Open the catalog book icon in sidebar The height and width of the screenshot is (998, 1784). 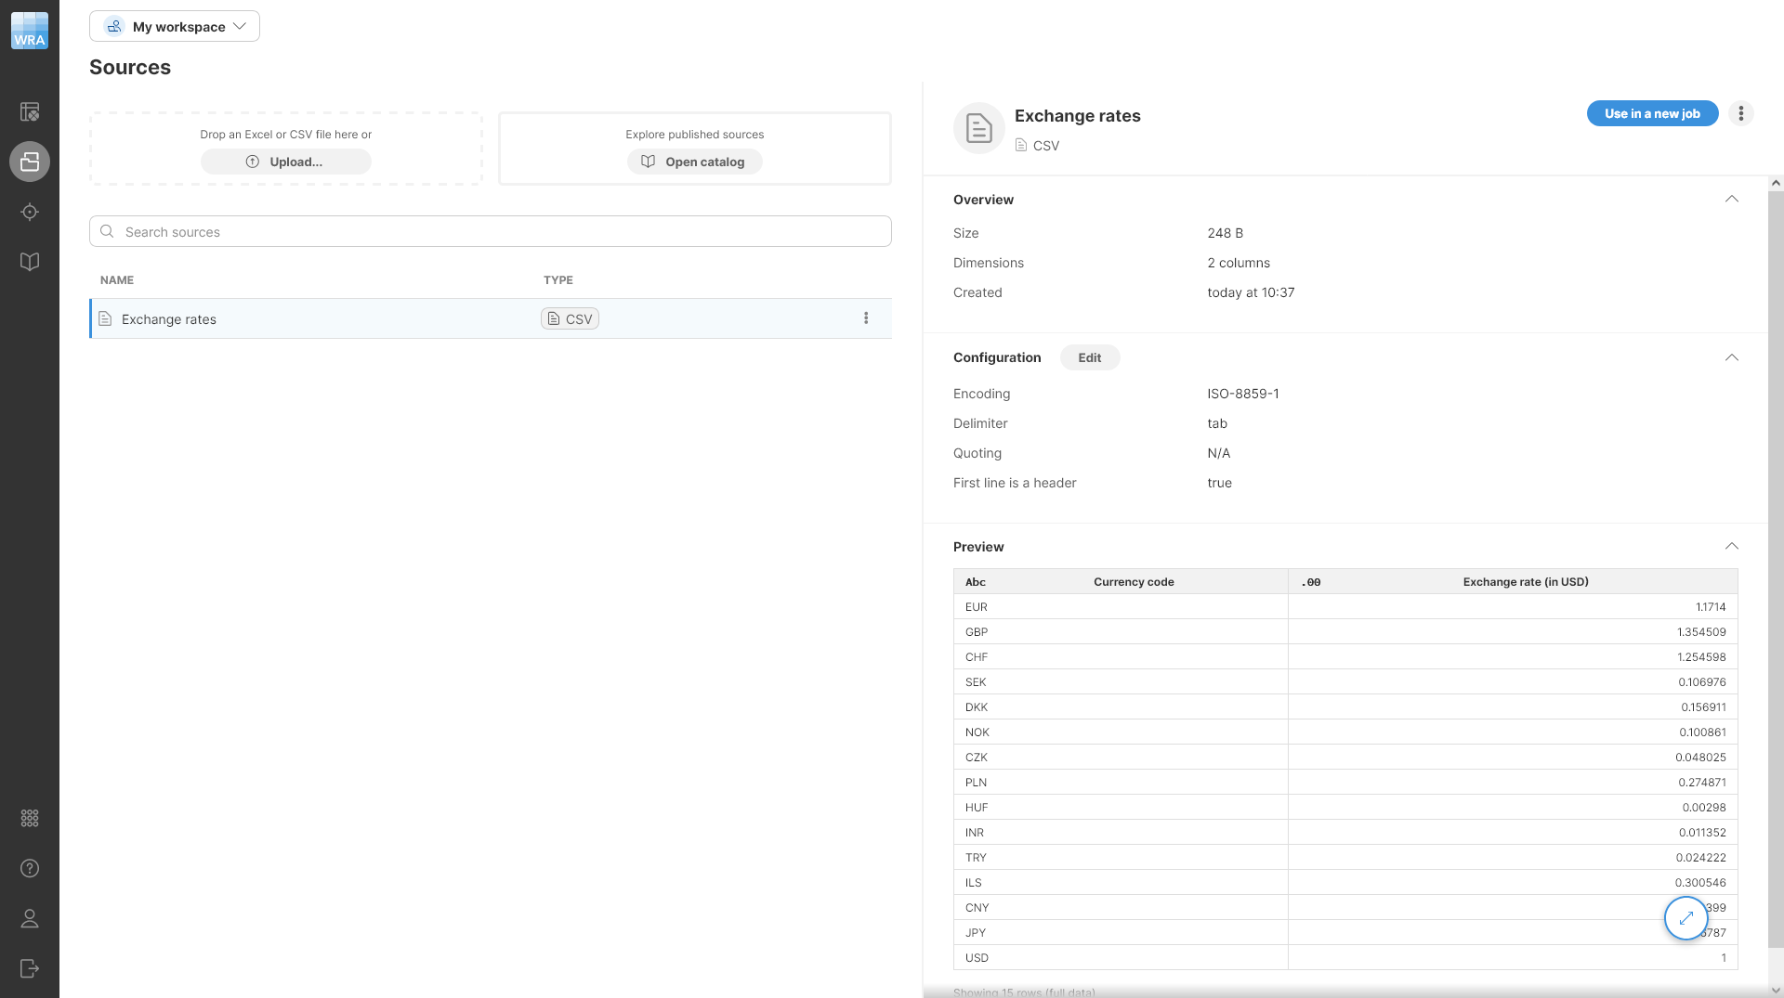coord(30,262)
